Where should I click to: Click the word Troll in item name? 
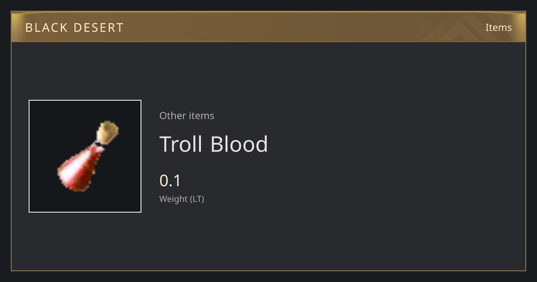coord(182,144)
